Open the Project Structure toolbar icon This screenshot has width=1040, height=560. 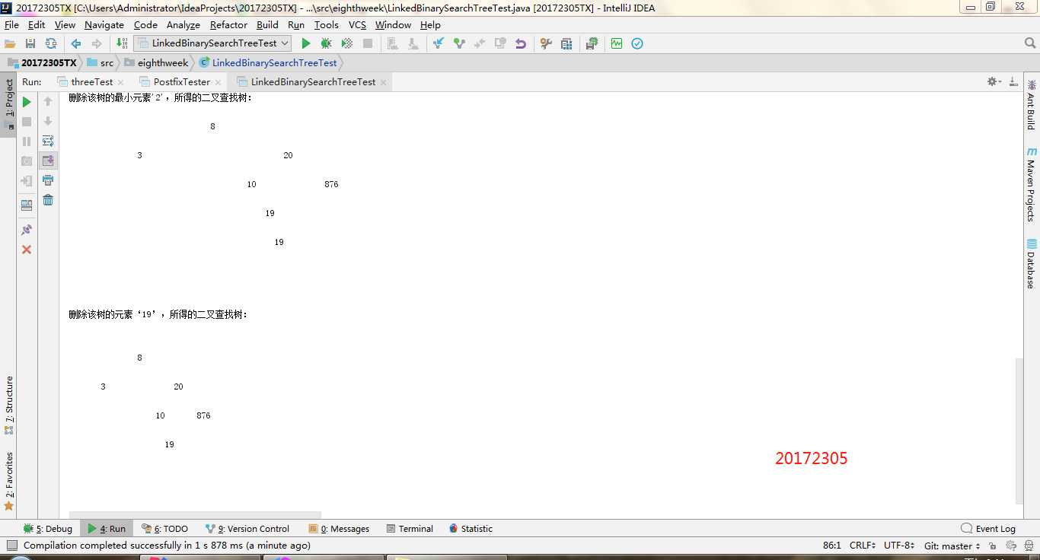tap(566, 43)
